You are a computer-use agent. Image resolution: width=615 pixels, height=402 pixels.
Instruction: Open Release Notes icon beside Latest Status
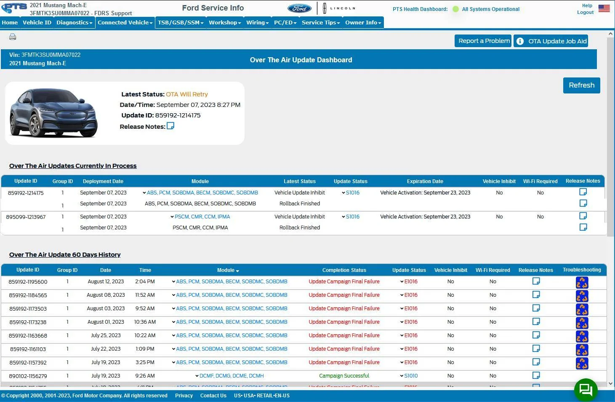click(x=170, y=126)
